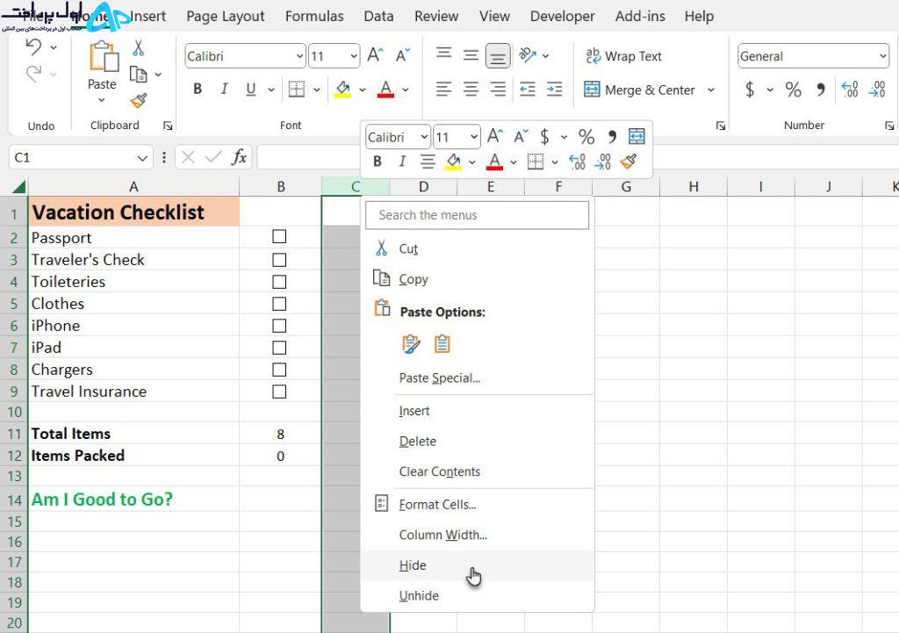Open the Page Layout ribbon tab
This screenshot has height=633, width=899.
click(x=226, y=16)
